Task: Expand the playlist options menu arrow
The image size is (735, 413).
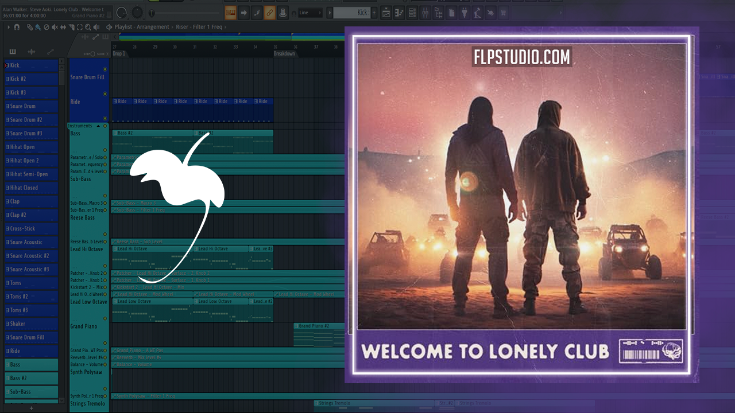Action: point(9,27)
